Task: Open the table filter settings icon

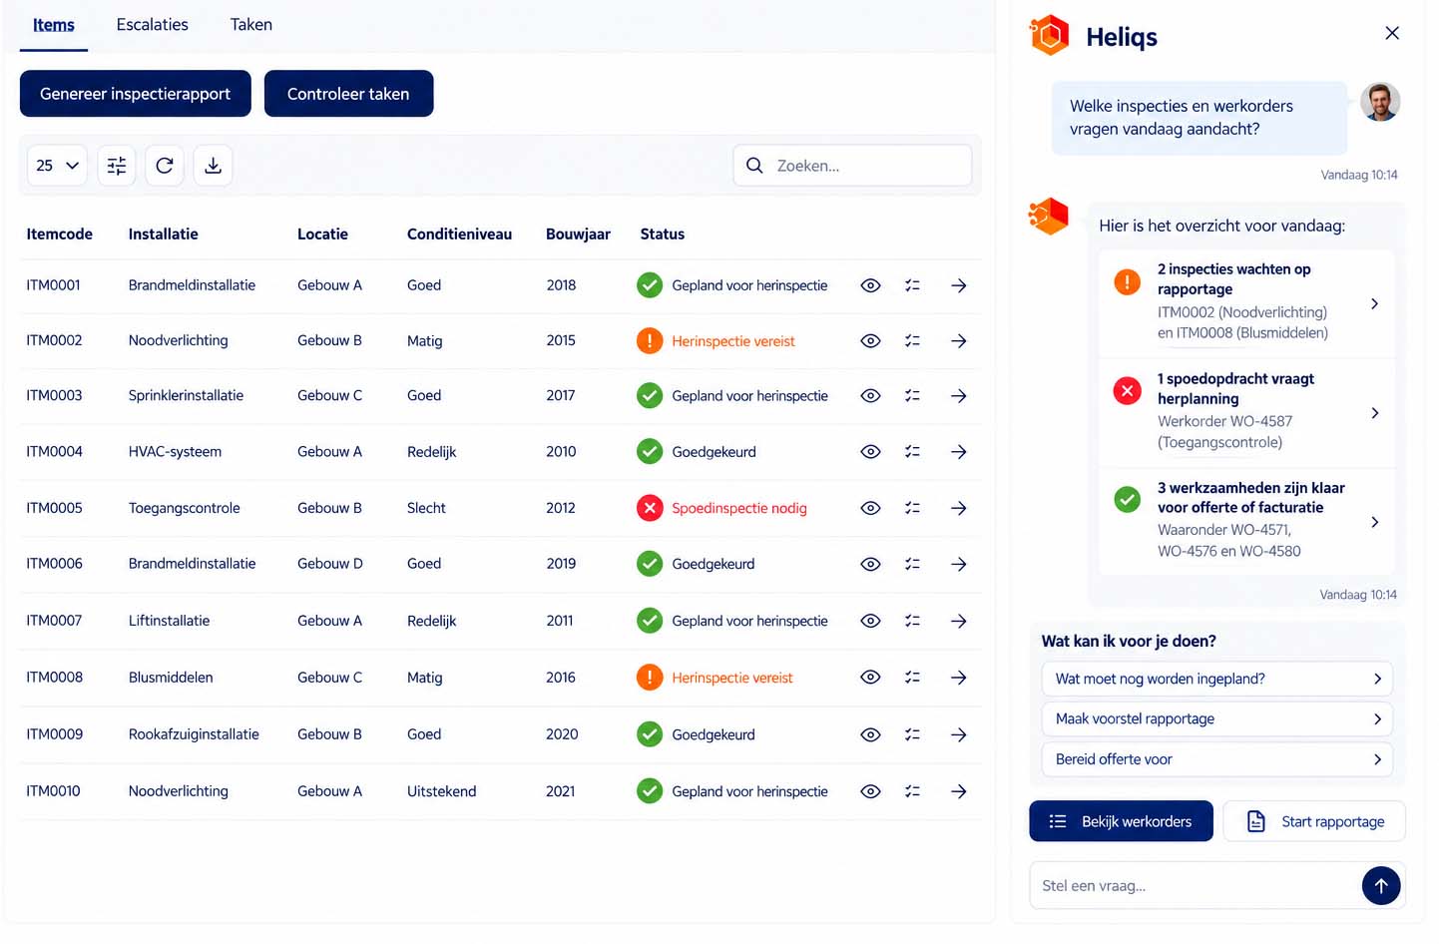Action: 117,166
